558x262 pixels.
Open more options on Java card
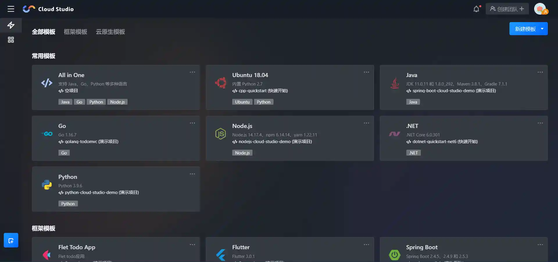[x=540, y=72]
